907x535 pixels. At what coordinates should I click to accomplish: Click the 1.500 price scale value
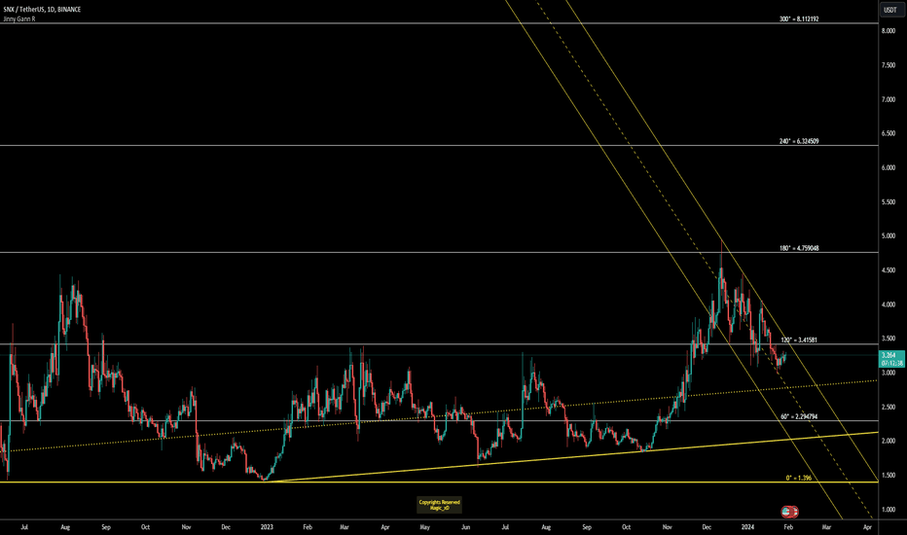[889, 476]
